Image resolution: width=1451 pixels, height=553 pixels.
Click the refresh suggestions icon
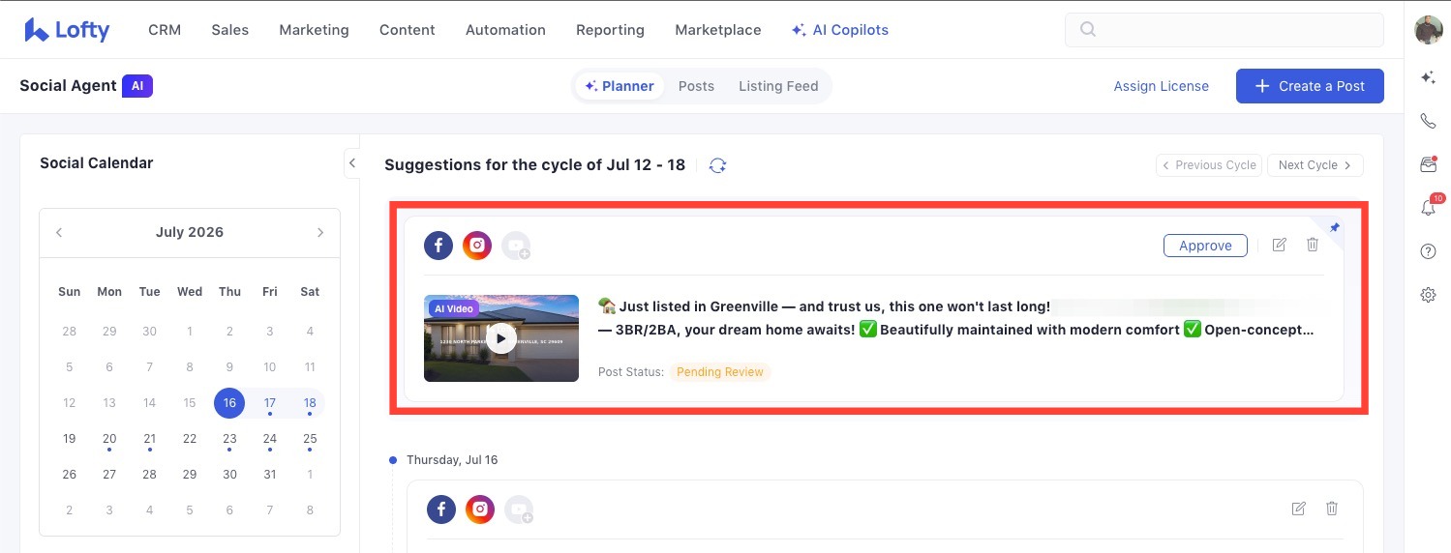point(717,165)
